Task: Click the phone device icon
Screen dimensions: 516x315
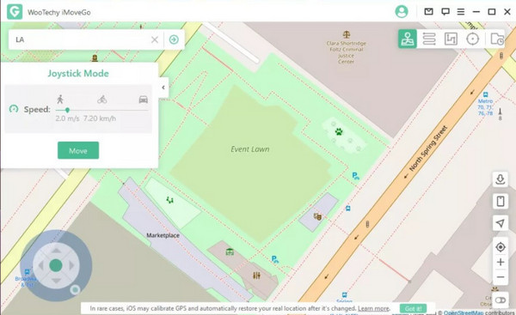Action: tap(501, 201)
